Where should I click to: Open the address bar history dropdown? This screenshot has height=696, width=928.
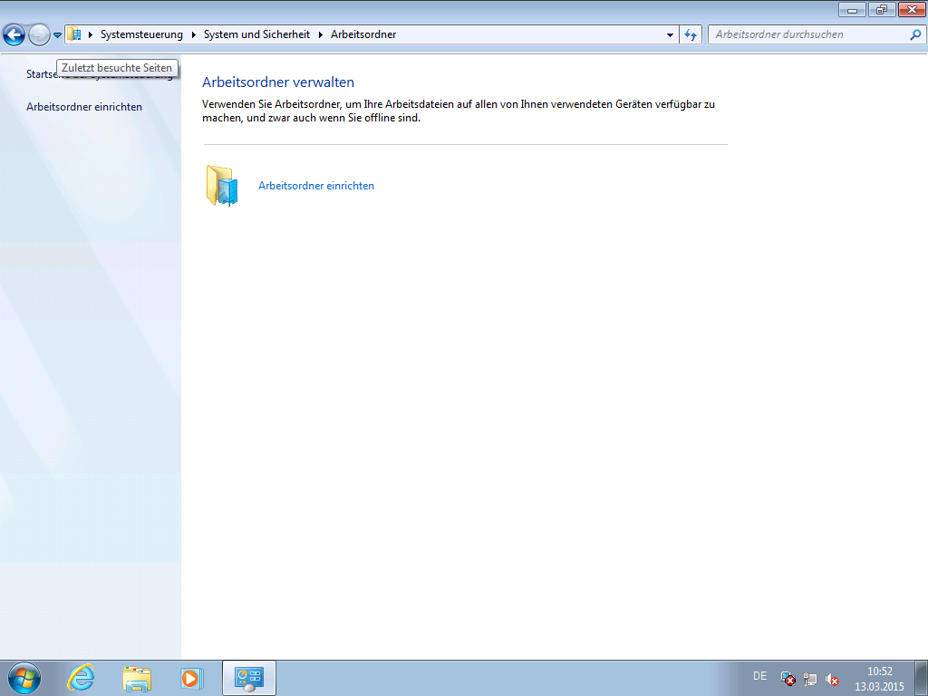(670, 35)
